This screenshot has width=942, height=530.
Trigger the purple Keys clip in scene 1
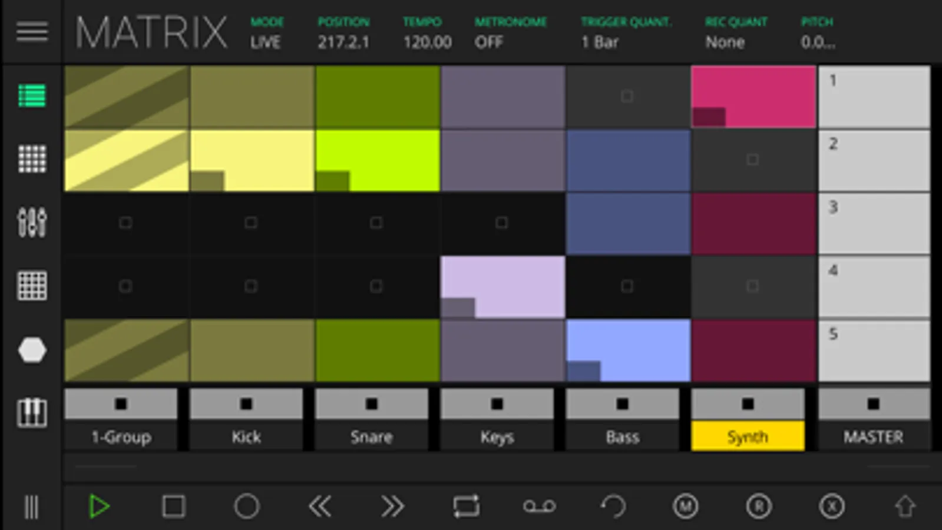point(503,97)
